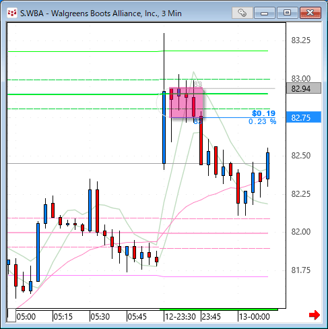
Task: Click the chart link chain icon
Action: coord(242,13)
